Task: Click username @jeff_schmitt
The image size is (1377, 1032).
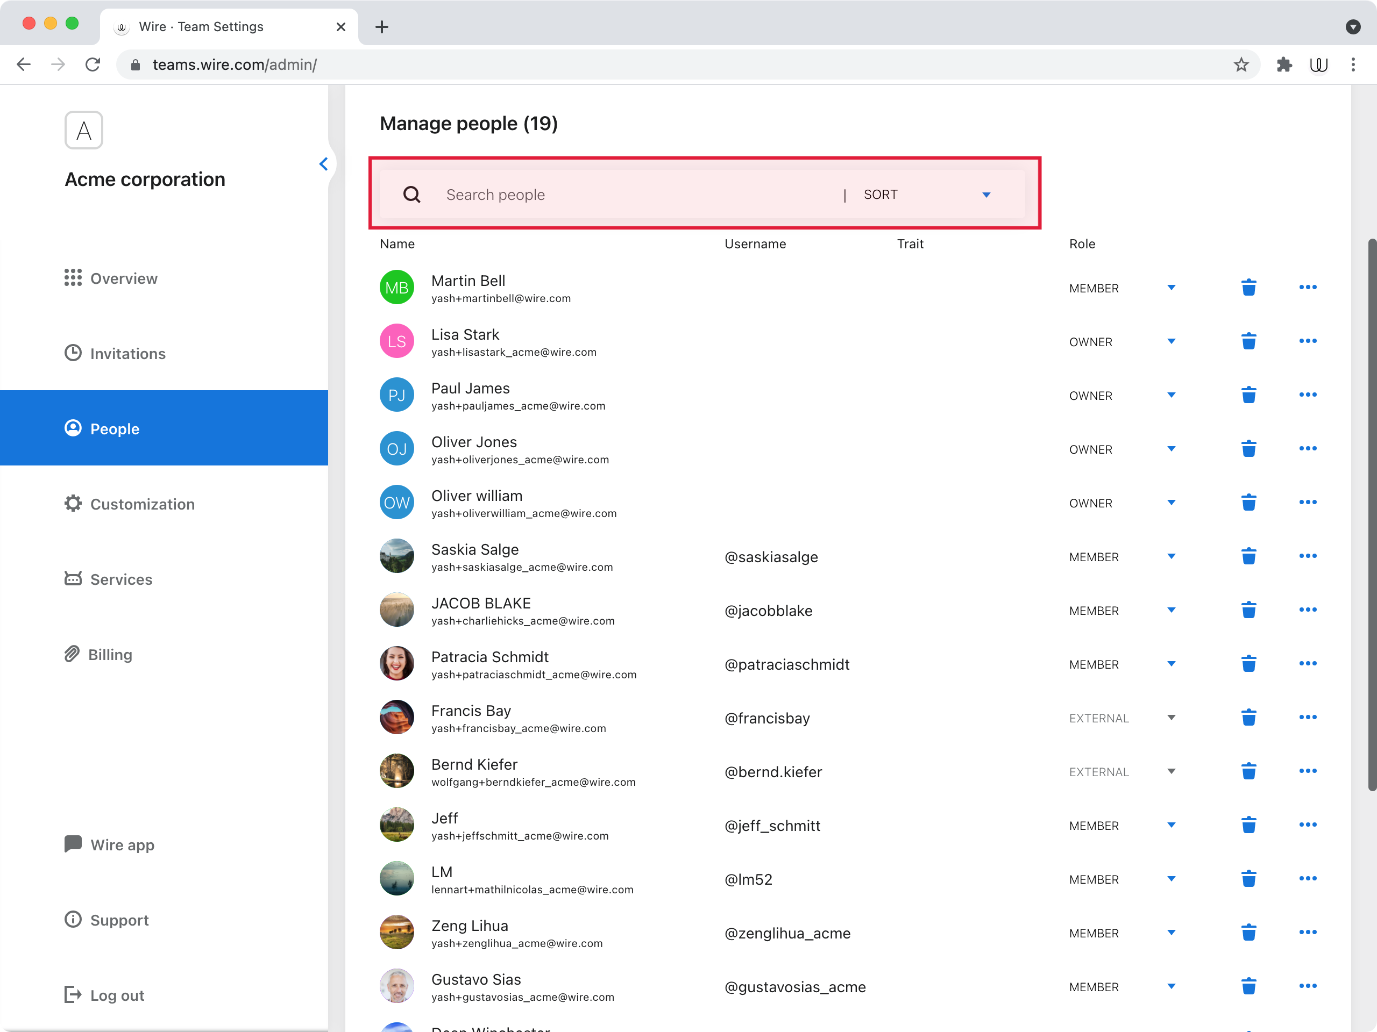Action: (x=772, y=826)
